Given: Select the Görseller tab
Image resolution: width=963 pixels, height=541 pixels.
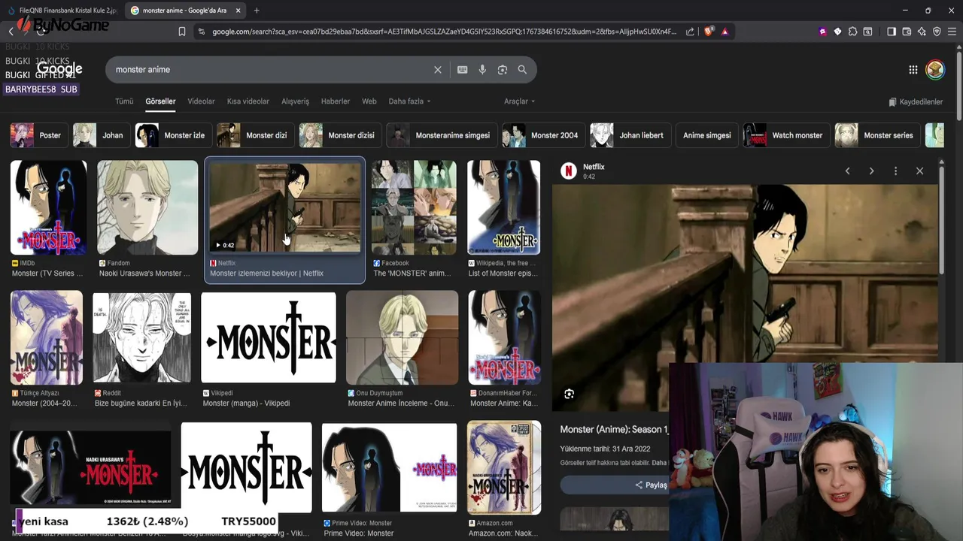Looking at the screenshot, I should [160, 101].
